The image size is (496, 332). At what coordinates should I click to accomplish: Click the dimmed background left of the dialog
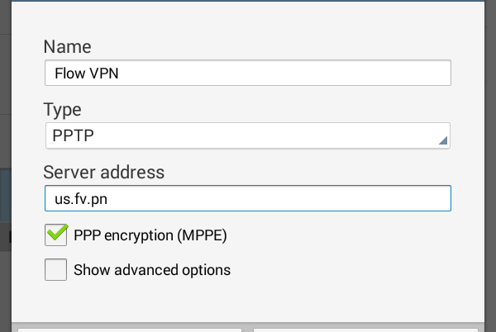5,83
